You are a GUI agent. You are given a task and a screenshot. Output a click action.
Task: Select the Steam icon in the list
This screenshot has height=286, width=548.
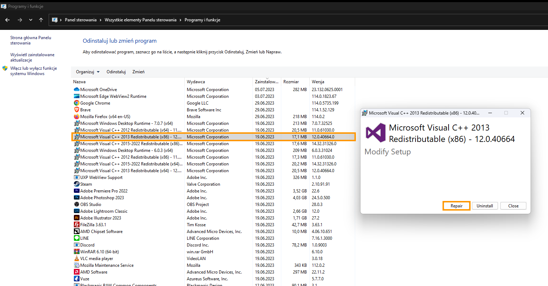pyautogui.click(x=76, y=184)
